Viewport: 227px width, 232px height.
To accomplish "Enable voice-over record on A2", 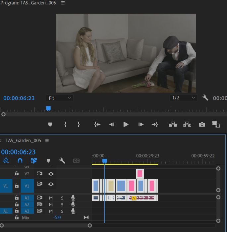I will click(73, 204).
